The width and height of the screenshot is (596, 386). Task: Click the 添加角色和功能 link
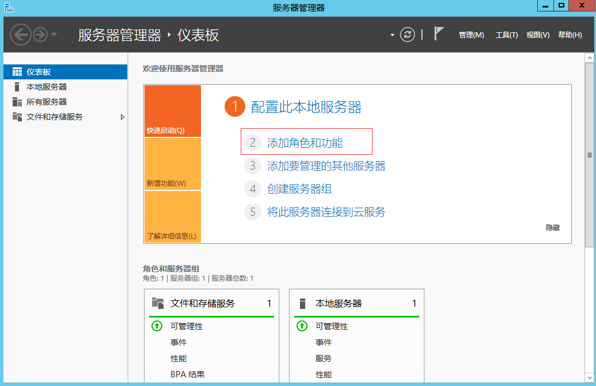[x=305, y=143]
